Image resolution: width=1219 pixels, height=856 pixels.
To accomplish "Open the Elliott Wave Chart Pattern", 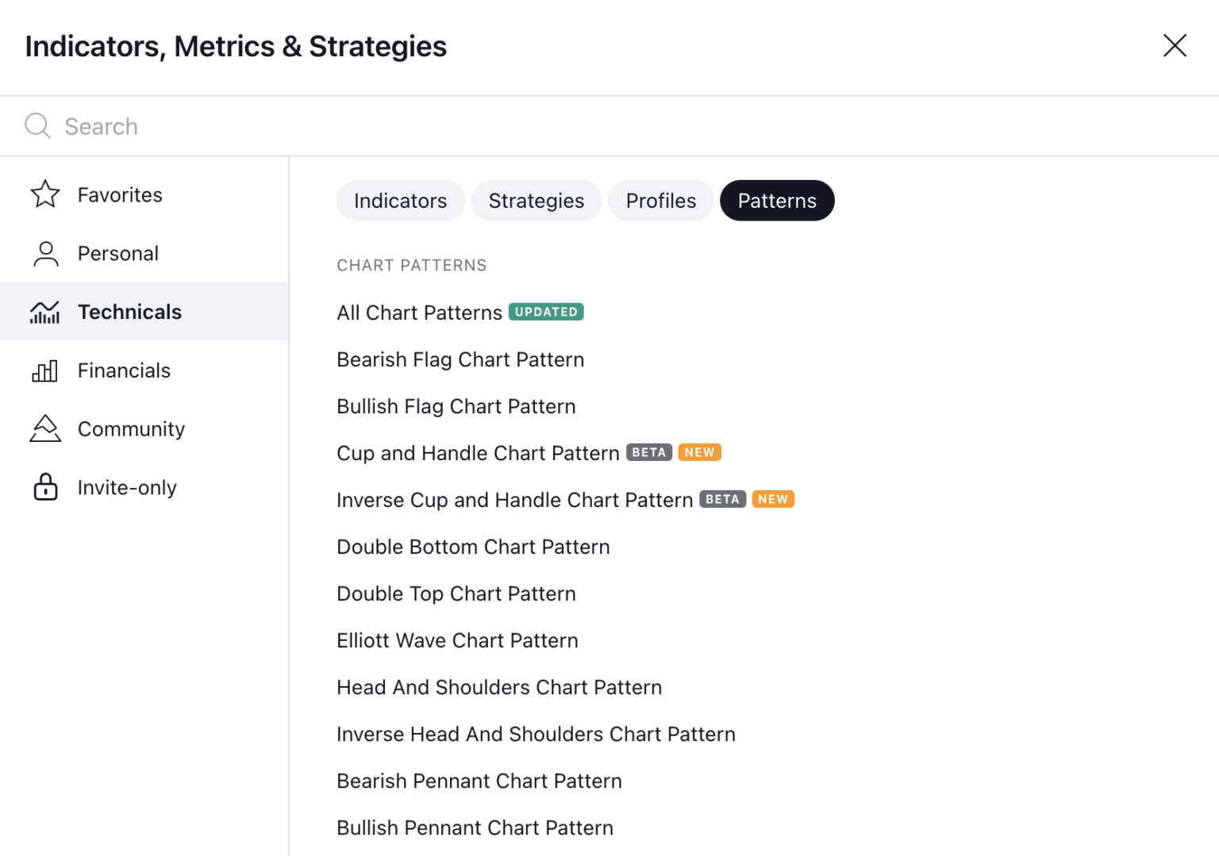I will pos(457,640).
